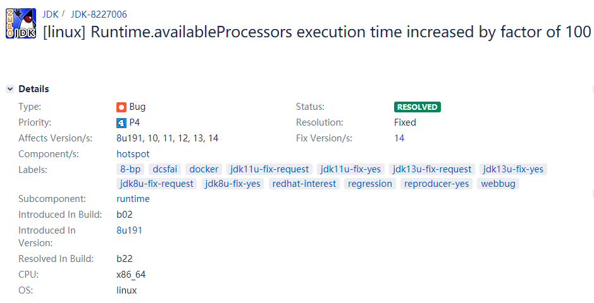Click the Details section heading
This screenshot has height=303, width=594.
[x=34, y=89]
